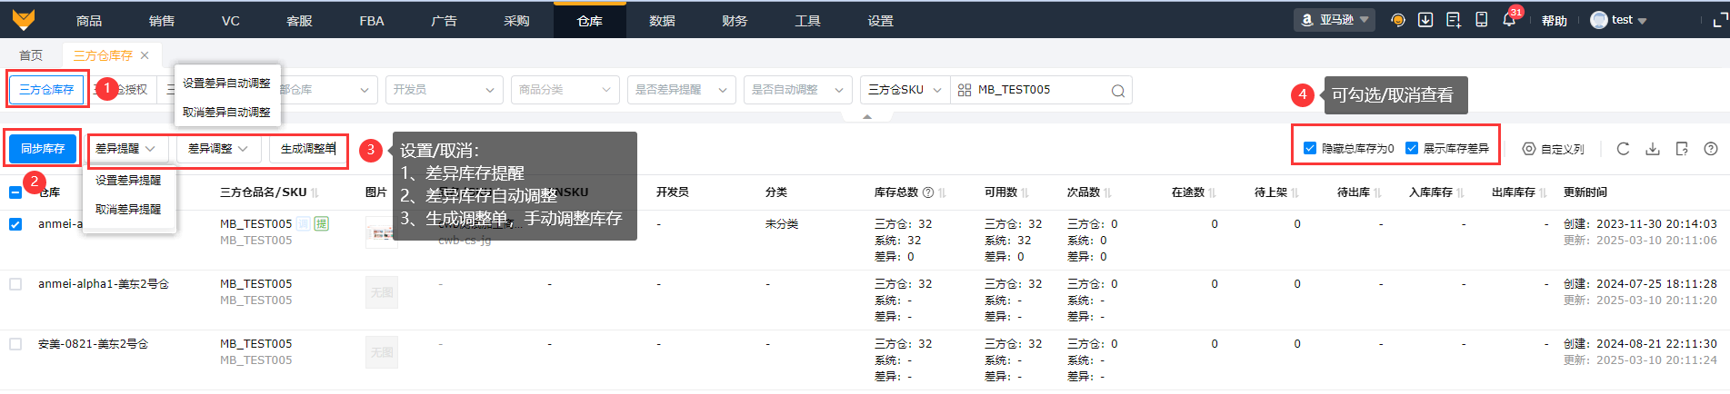The width and height of the screenshot is (1730, 394).
Task: Uncheck the first anmei row checkbox
Action: coord(15,223)
